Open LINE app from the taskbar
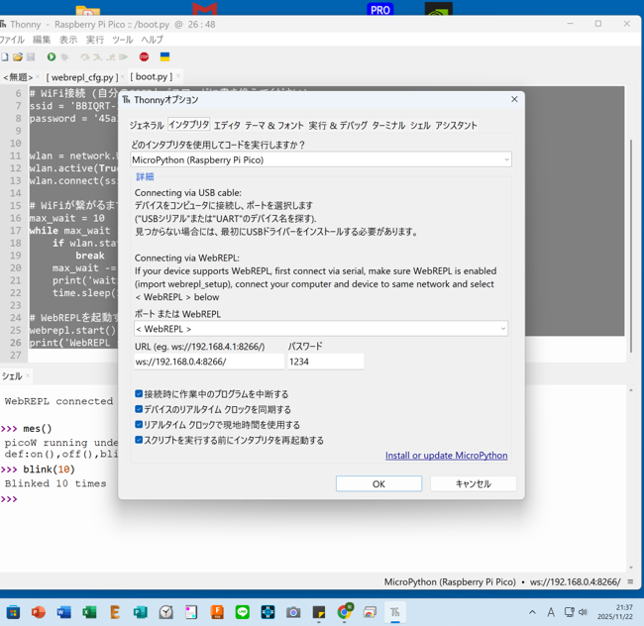This screenshot has width=644, height=626. coord(243,612)
